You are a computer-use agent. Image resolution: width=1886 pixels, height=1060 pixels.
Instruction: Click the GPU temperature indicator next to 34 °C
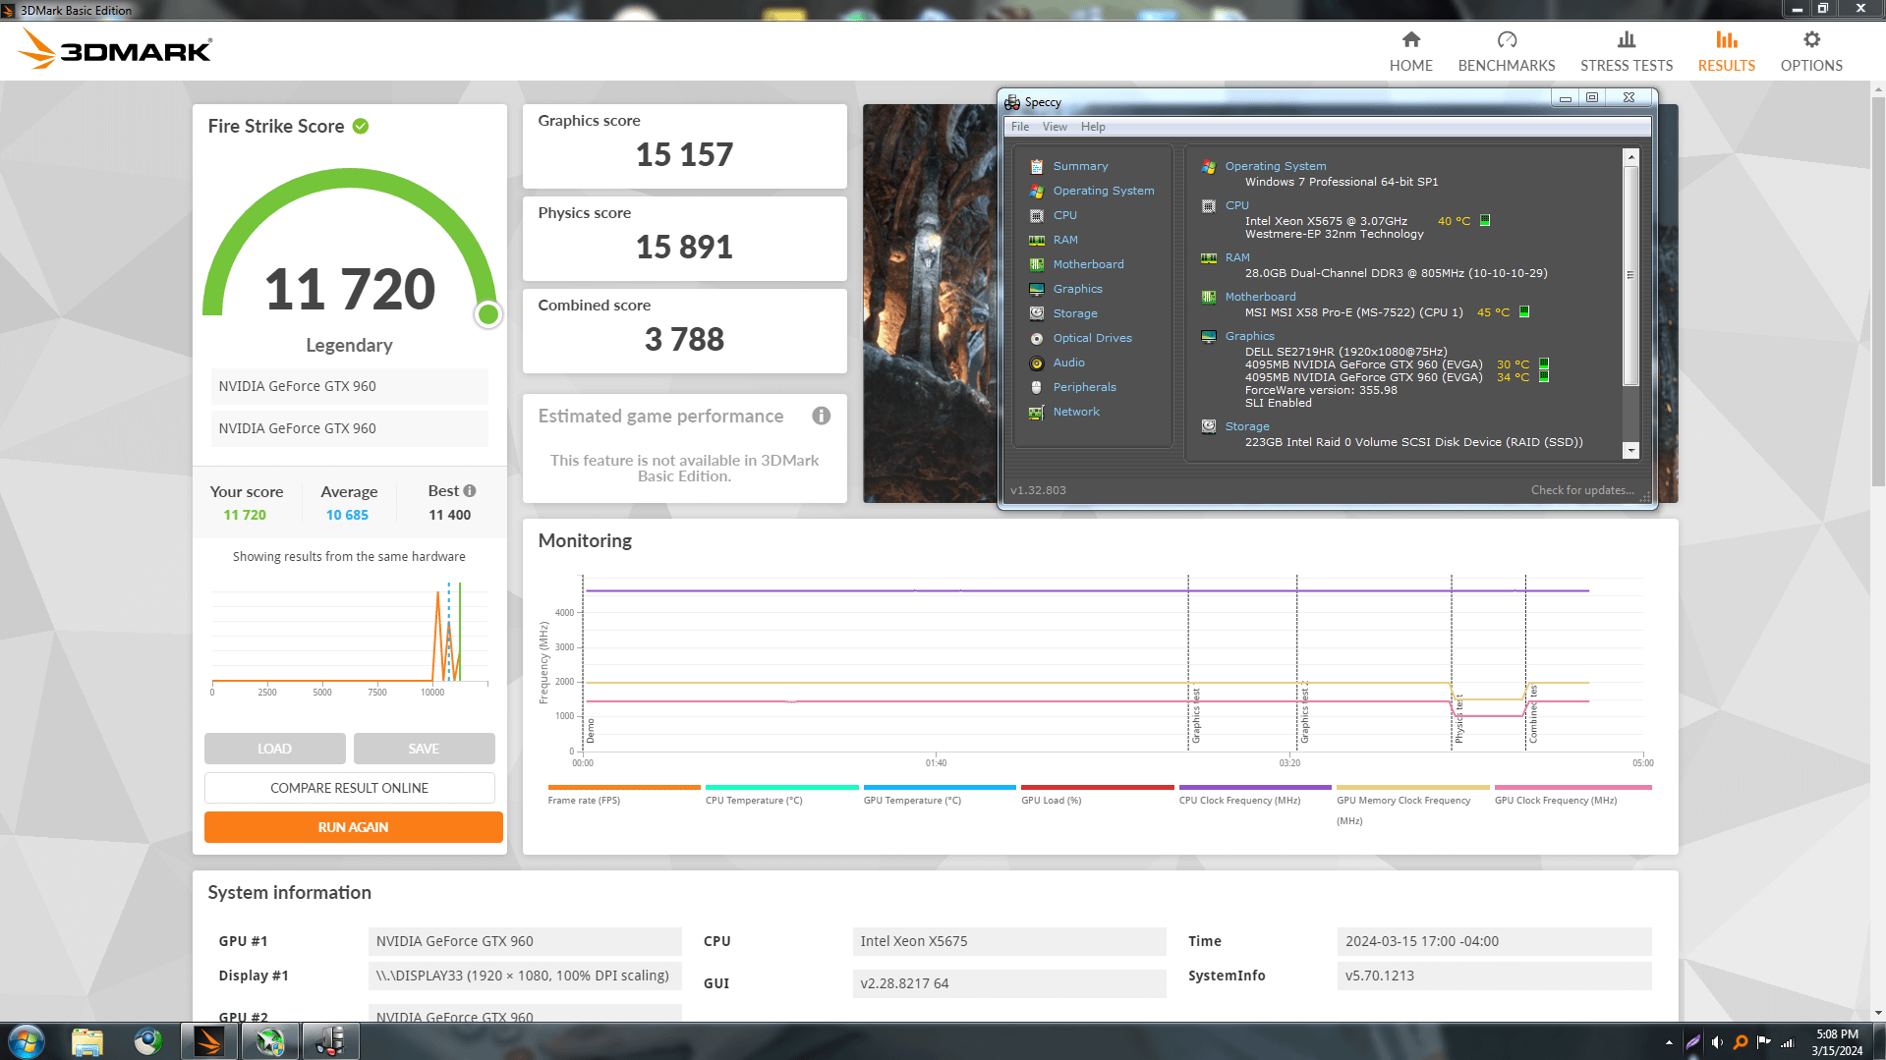[x=1544, y=376]
